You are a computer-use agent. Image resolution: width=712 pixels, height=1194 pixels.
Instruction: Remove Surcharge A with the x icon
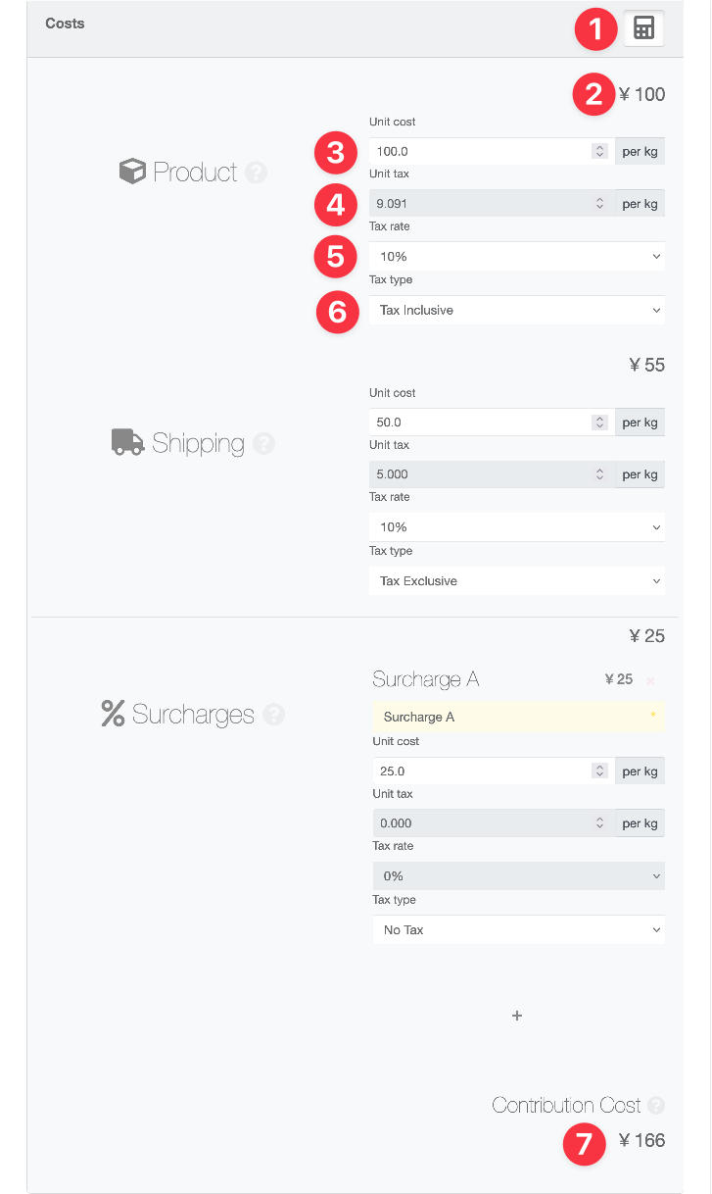[650, 680]
